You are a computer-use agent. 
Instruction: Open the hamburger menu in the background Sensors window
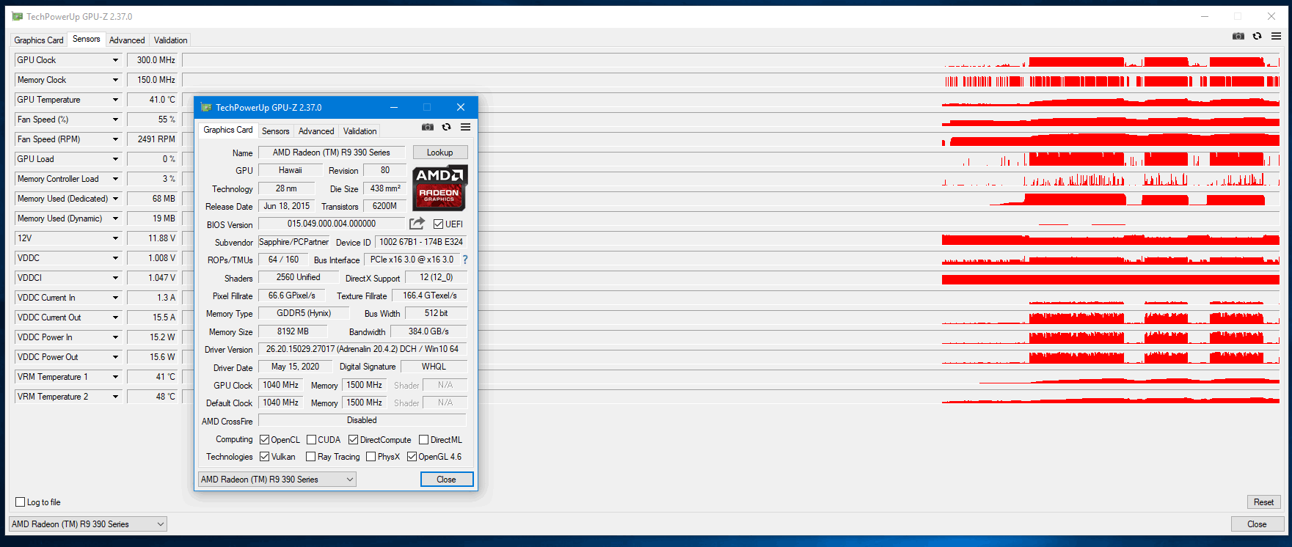[1276, 36]
